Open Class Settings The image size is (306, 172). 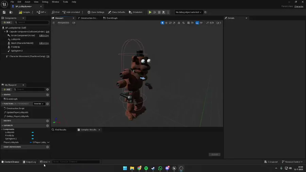point(96,12)
